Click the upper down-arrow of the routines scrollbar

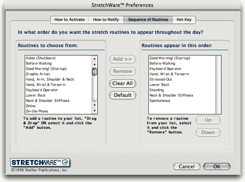click(94, 65)
